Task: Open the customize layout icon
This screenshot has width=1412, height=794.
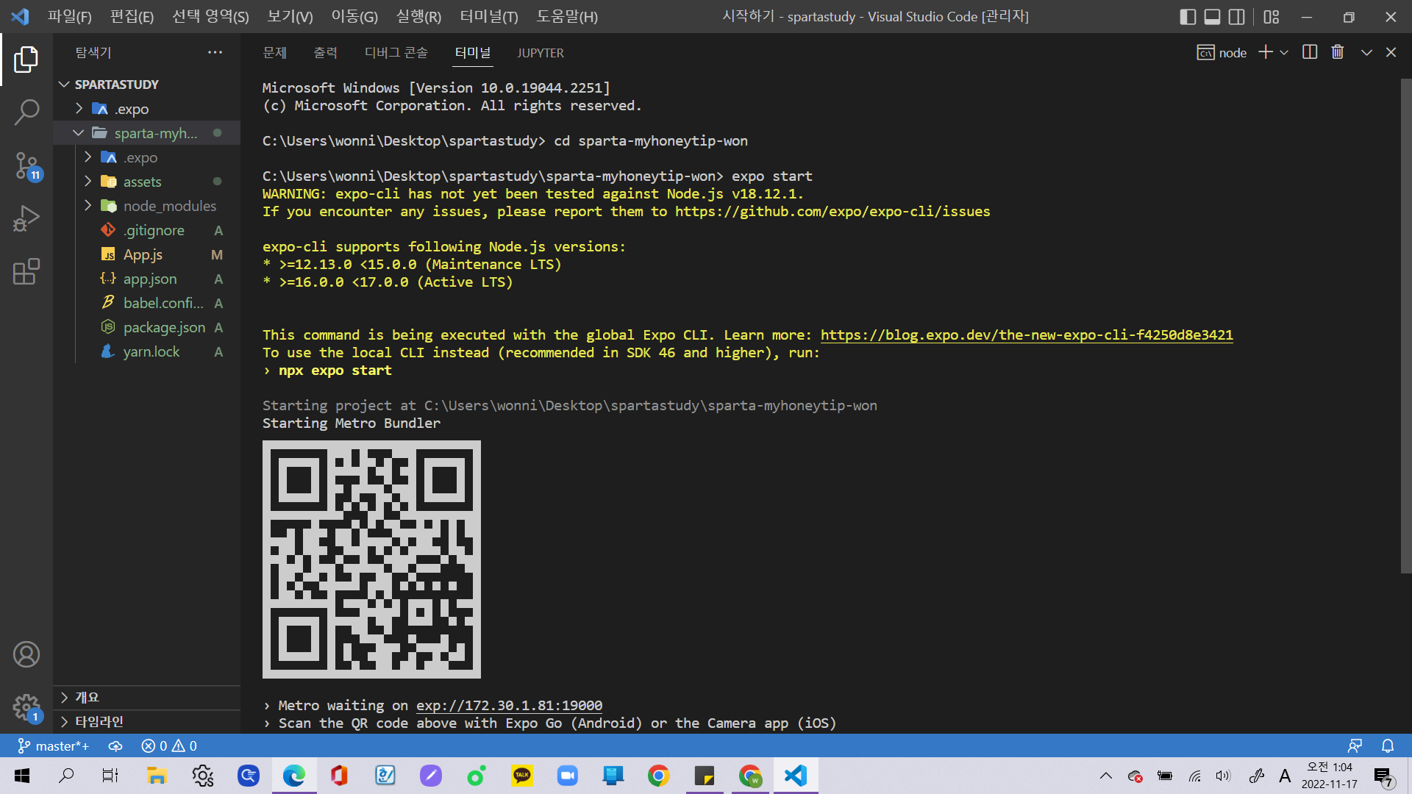Action: 1272,16
